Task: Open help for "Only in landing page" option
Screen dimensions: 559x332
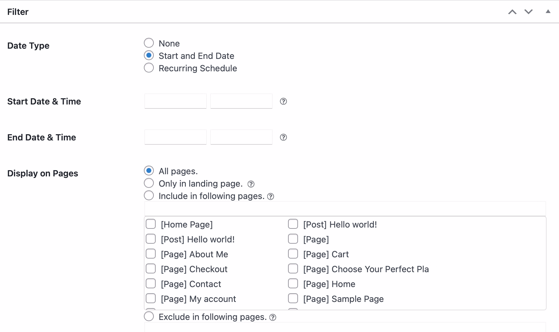Action: pos(251,184)
